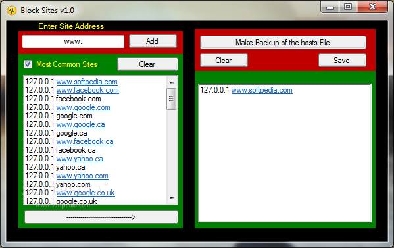The image size is (394, 248).
Task: Close the Block Sites window
Action: pyautogui.click(x=372, y=7)
